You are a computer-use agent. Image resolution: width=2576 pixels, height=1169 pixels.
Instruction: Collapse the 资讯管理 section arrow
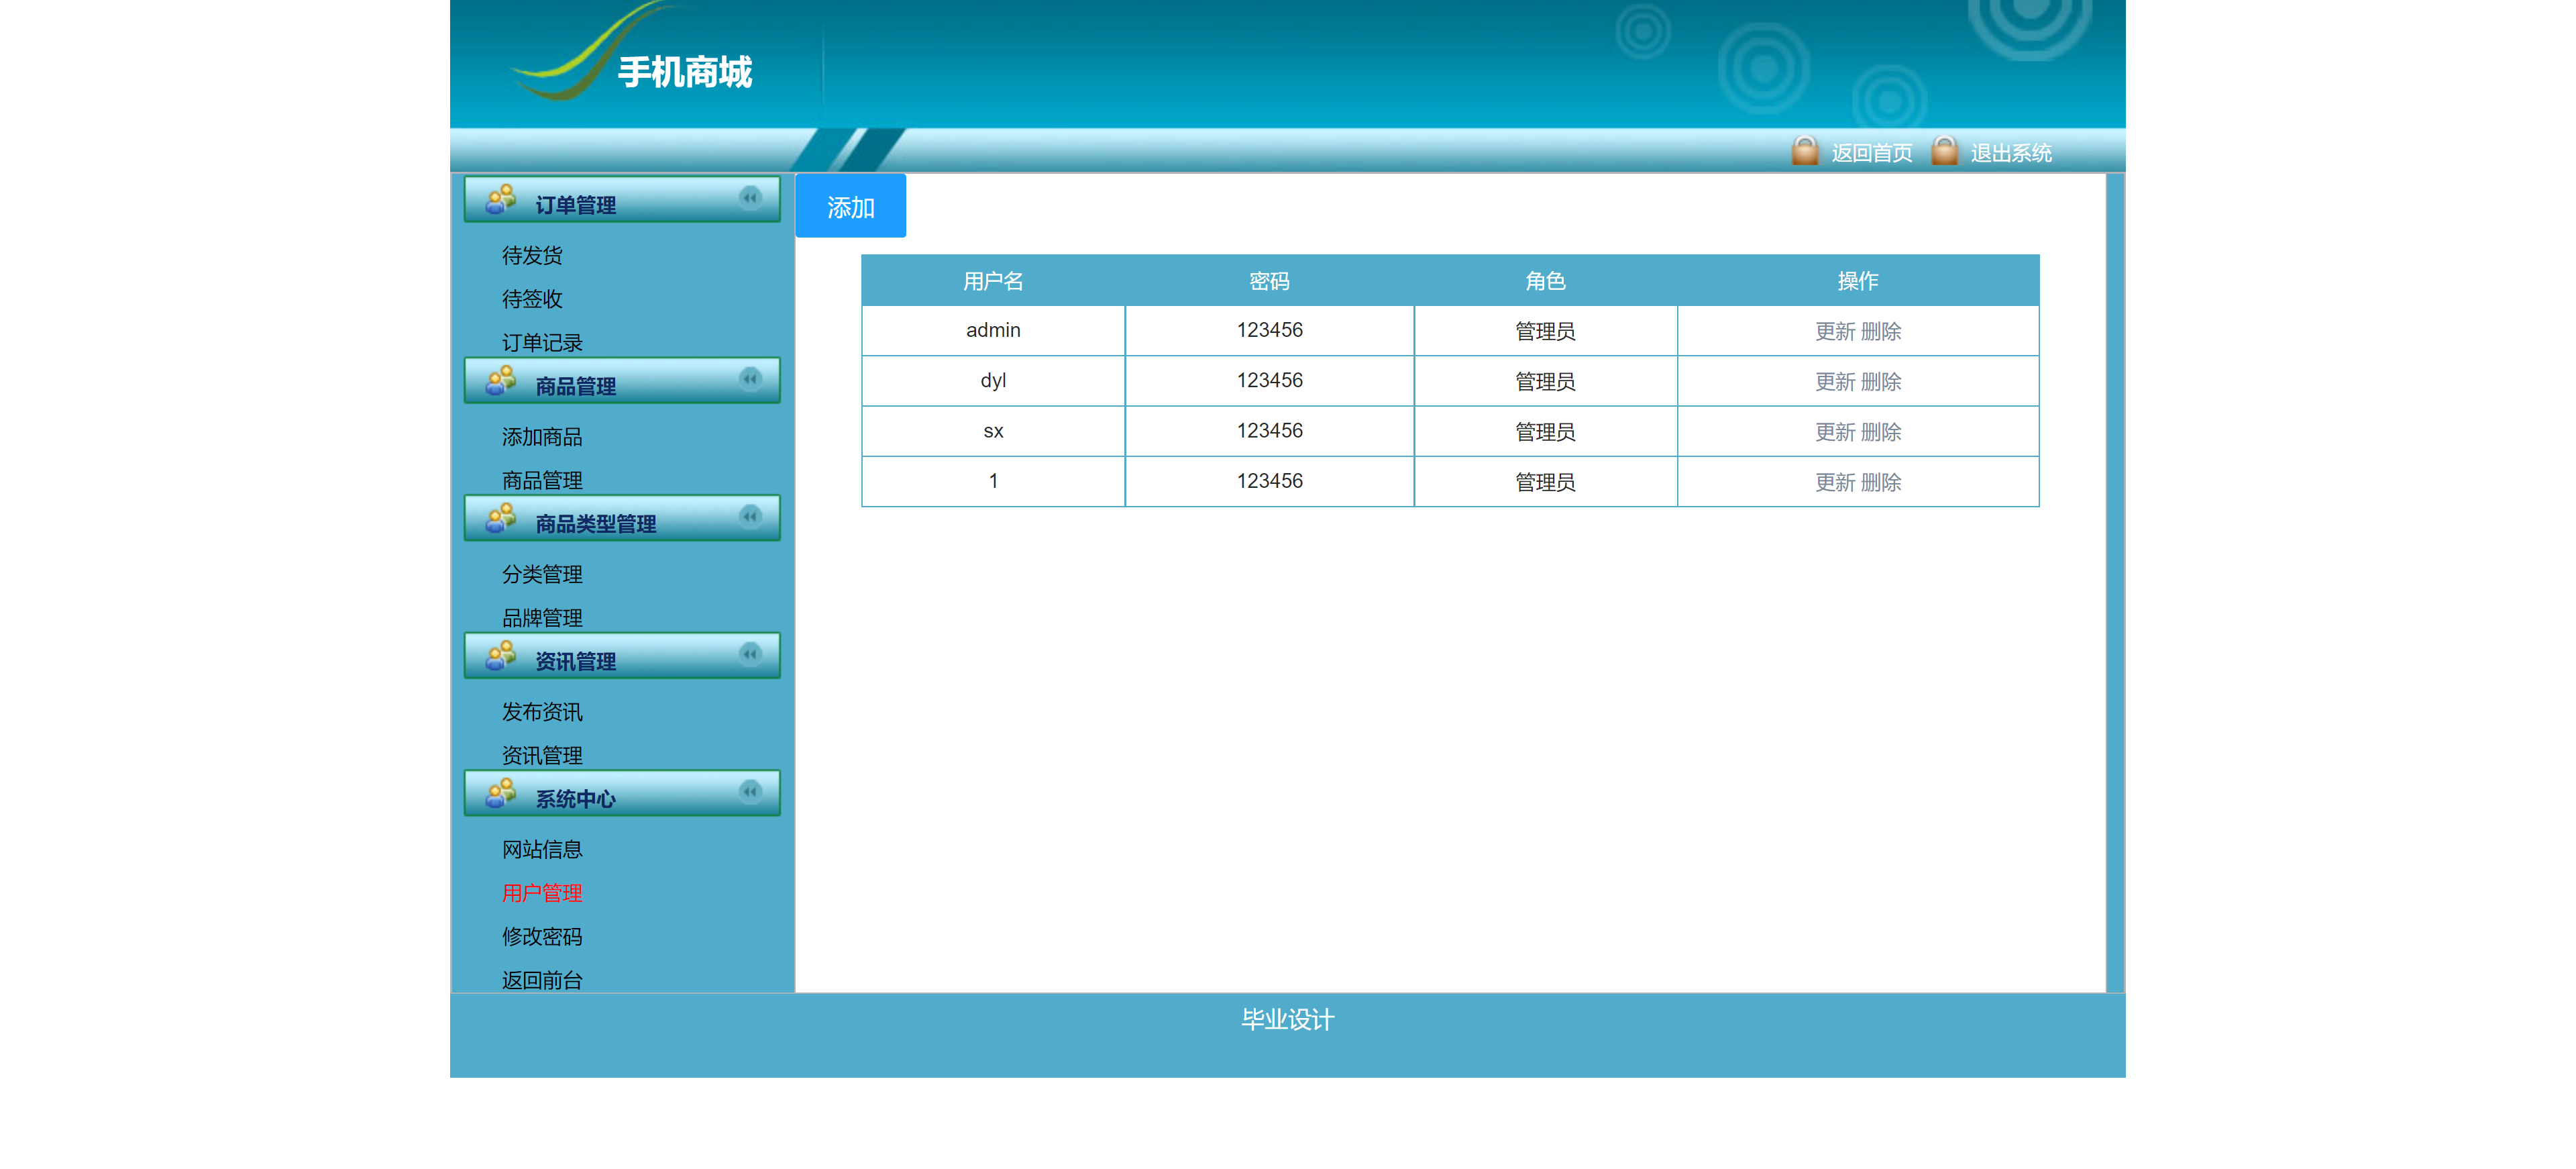point(750,654)
